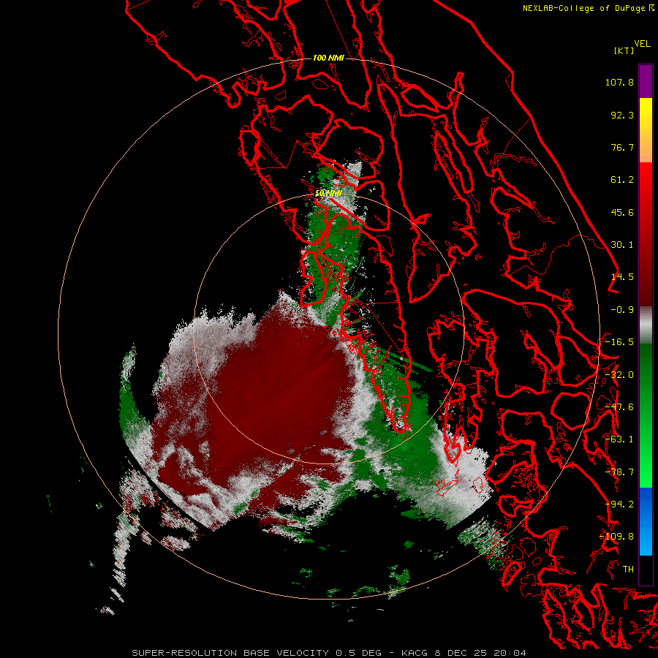Viewport: 658px width, 658px height.
Task: Click the purple segment of the velocity color bar
Action: click(646, 81)
